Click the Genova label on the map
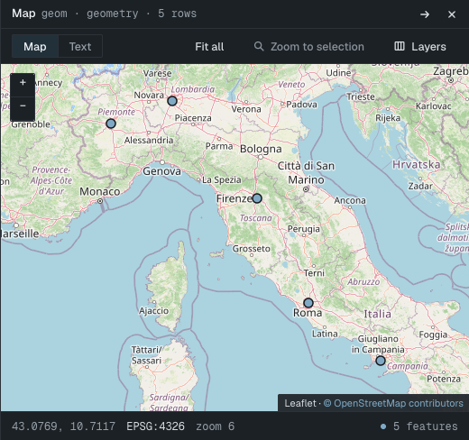This screenshot has height=440, width=469. pos(161,171)
